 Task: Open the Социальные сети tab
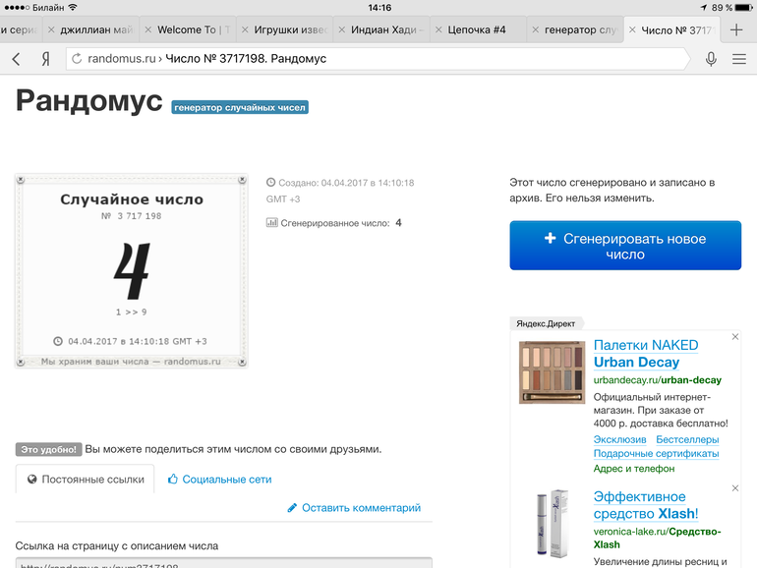[x=219, y=480]
